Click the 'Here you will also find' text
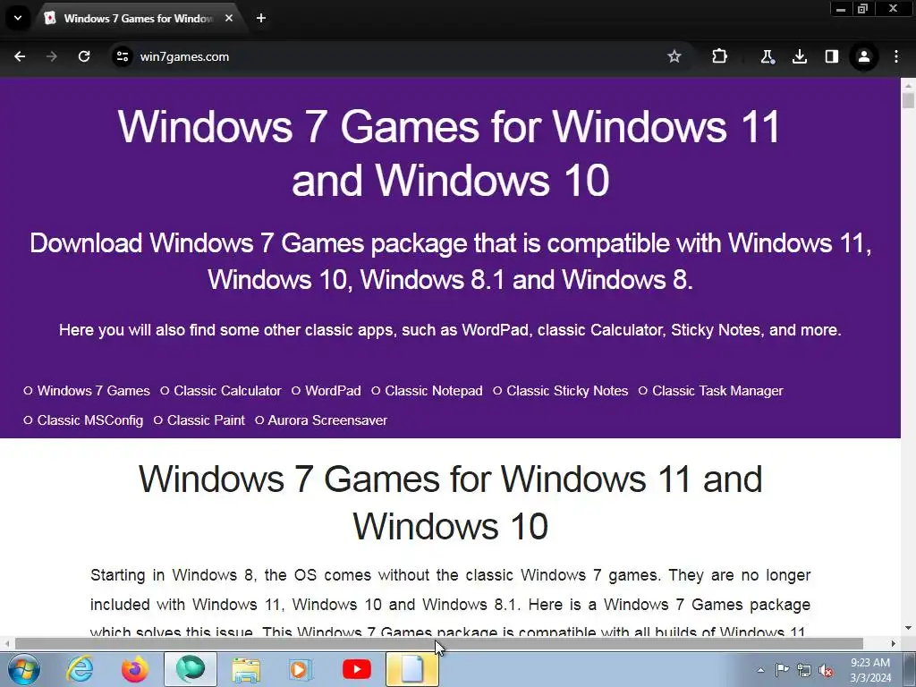The height and width of the screenshot is (687, 916). tap(450, 330)
